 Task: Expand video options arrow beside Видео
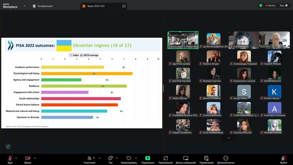coord(35,158)
